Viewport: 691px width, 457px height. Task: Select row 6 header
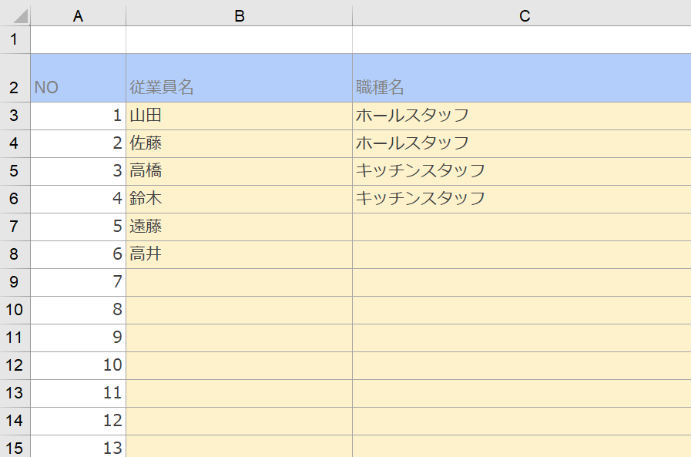15,199
